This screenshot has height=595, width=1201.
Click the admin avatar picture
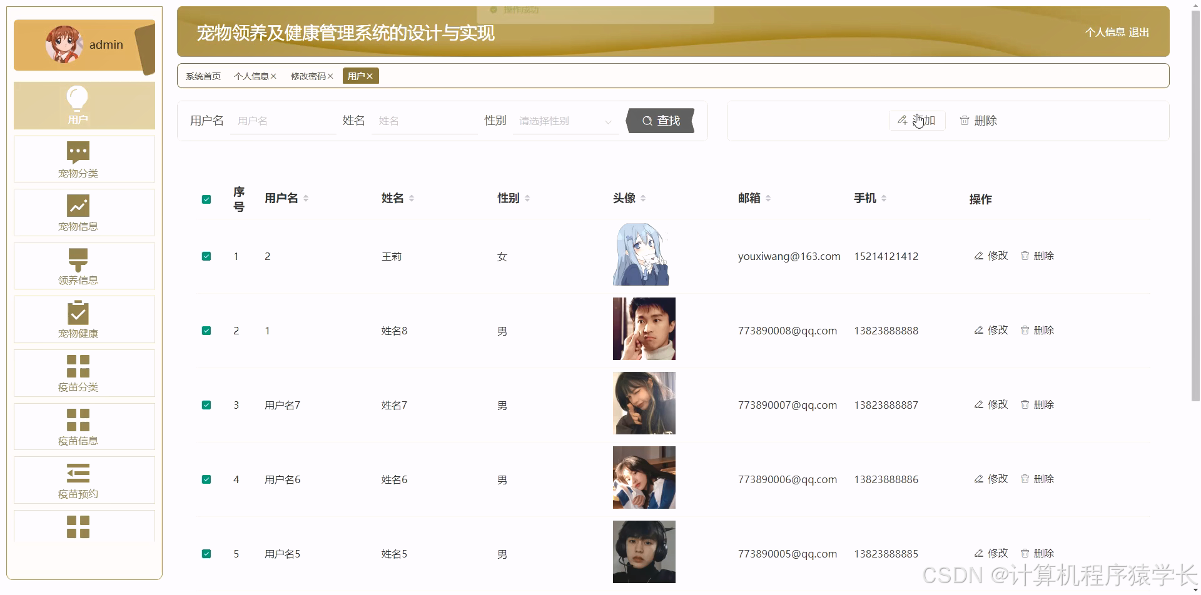64,44
